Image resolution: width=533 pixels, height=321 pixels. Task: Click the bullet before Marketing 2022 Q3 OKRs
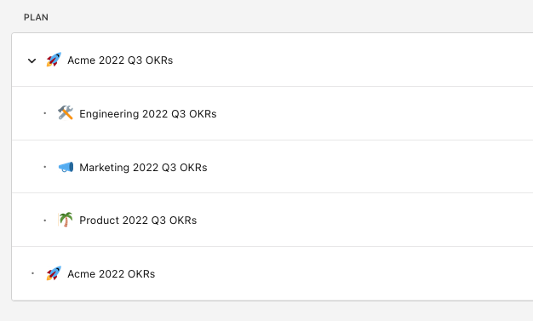45,167
